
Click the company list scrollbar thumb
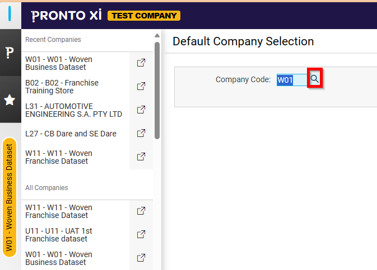[x=157, y=89]
